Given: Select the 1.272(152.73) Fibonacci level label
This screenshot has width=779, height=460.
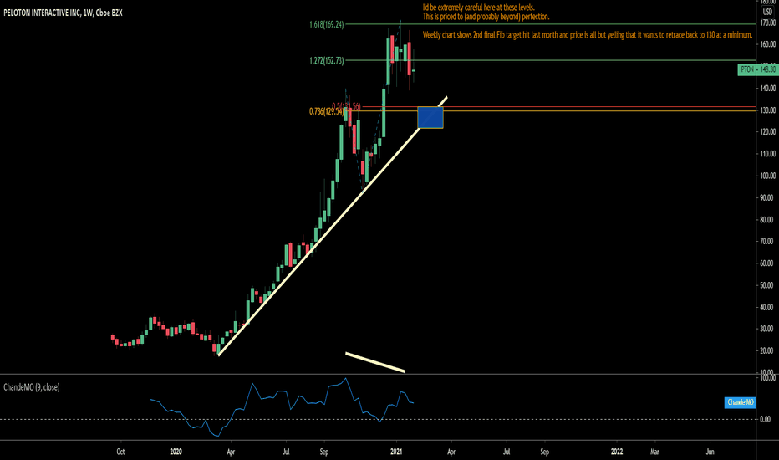Looking at the screenshot, I should click(327, 61).
